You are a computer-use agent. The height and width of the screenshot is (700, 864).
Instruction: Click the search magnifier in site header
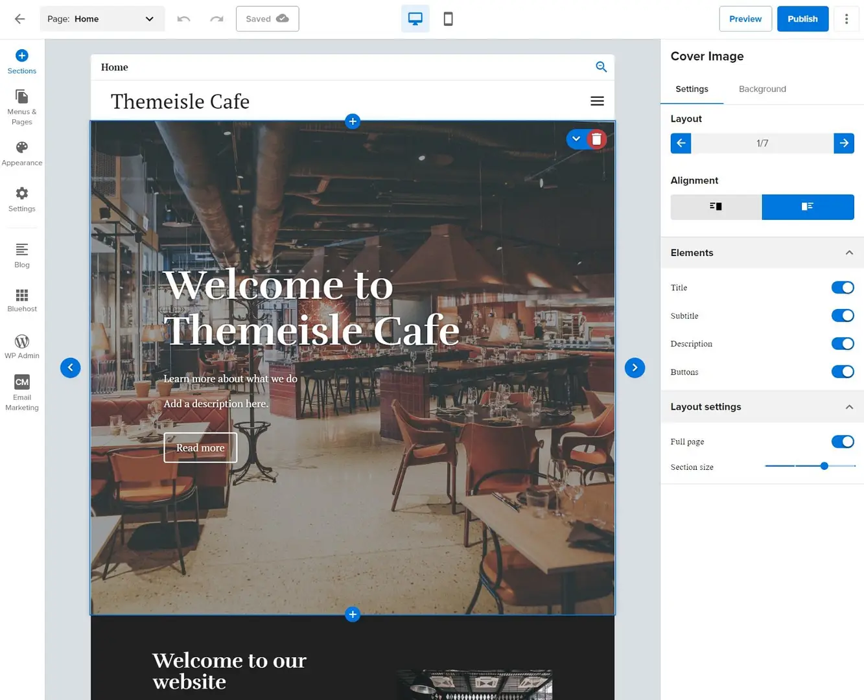click(601, 67)
